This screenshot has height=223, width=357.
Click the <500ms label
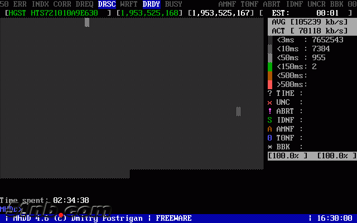click(290, 76)
